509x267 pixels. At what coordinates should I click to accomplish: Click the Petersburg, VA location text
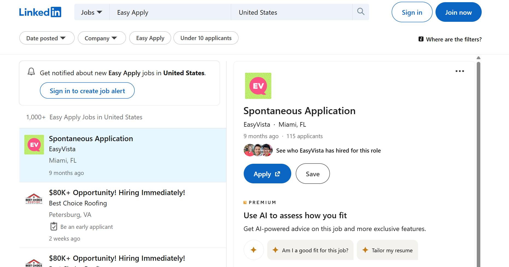(70, 215)
